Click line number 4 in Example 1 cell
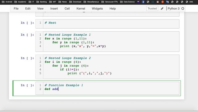This screenshot has width=198, height=111. (x=40, y=46)
